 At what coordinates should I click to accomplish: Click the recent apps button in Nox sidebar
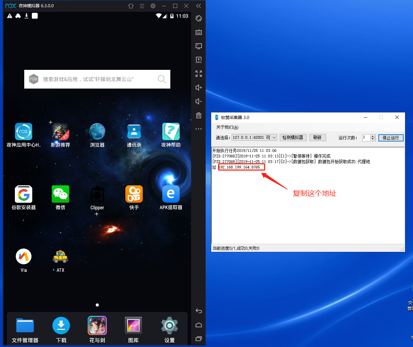click(x=199, y=339)
